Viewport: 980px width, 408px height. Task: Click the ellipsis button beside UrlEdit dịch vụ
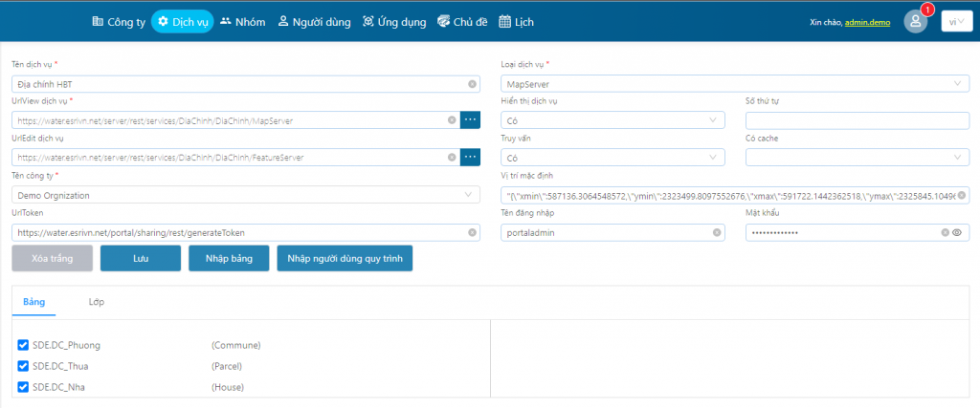tap(470, 158)
